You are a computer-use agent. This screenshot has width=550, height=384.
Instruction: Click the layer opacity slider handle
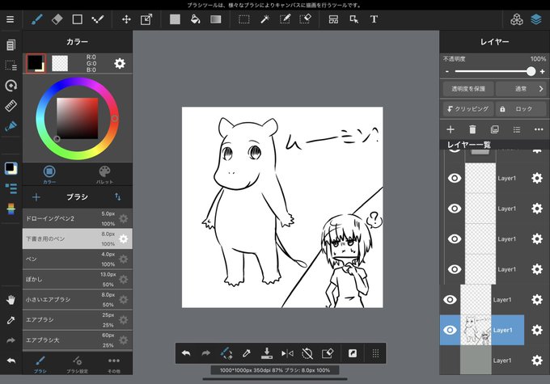click(x=531, y=71)
